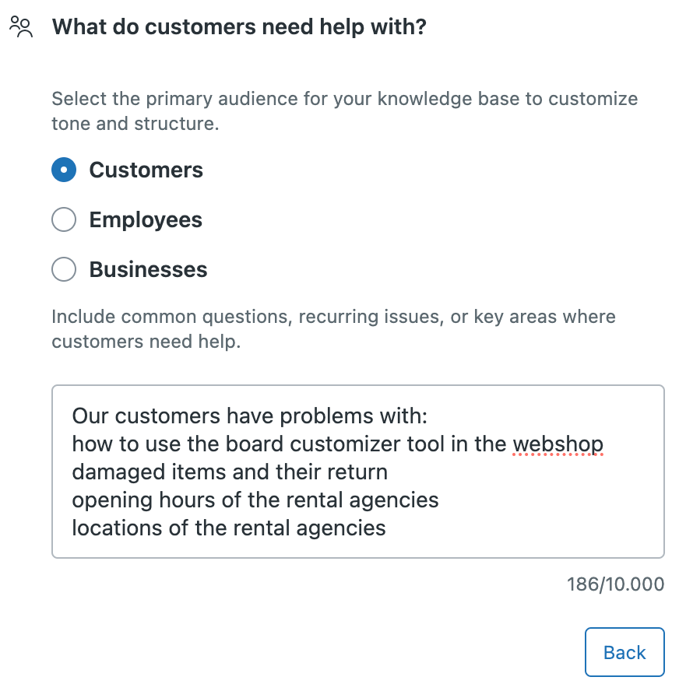Place cursor in Our customers have problems line
The image size is (679, 691).
[x=249, y=416]
